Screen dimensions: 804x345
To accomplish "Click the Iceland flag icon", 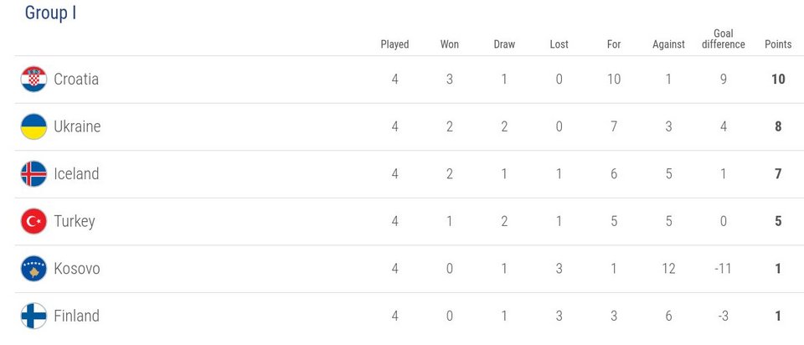I will 33,174.
